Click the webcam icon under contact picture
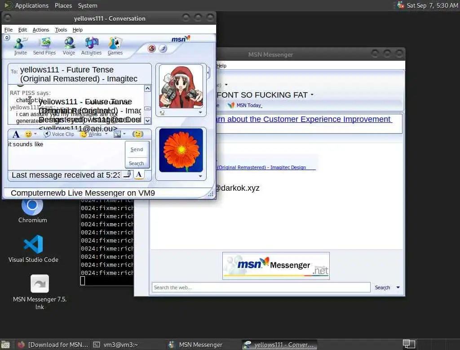The height and width of the screenshot is (350, 460). [x=162, y=112]
